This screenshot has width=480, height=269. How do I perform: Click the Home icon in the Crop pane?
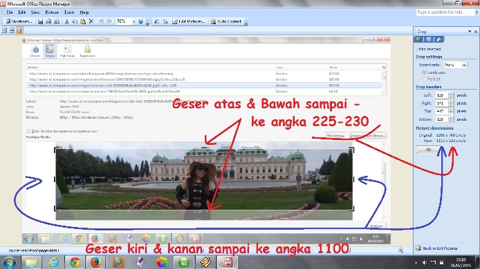click(439, 39)
